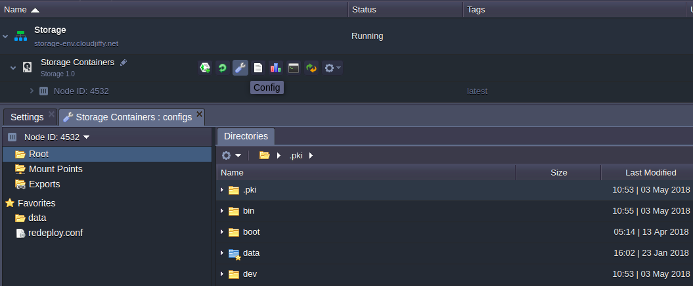
Task: Click the .pki folder icon
Action: (234, 190)
